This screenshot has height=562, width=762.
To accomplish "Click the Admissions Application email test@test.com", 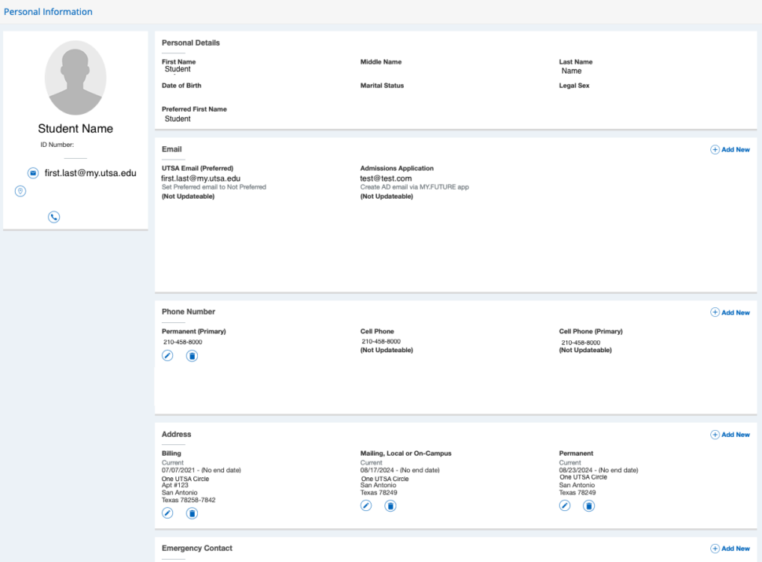I will (x=386, y=178).
